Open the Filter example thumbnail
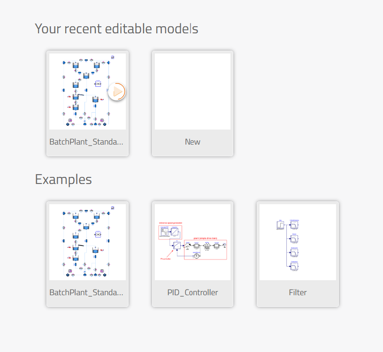Viewport: 383px width, 352px height. [x=298, y=242]
